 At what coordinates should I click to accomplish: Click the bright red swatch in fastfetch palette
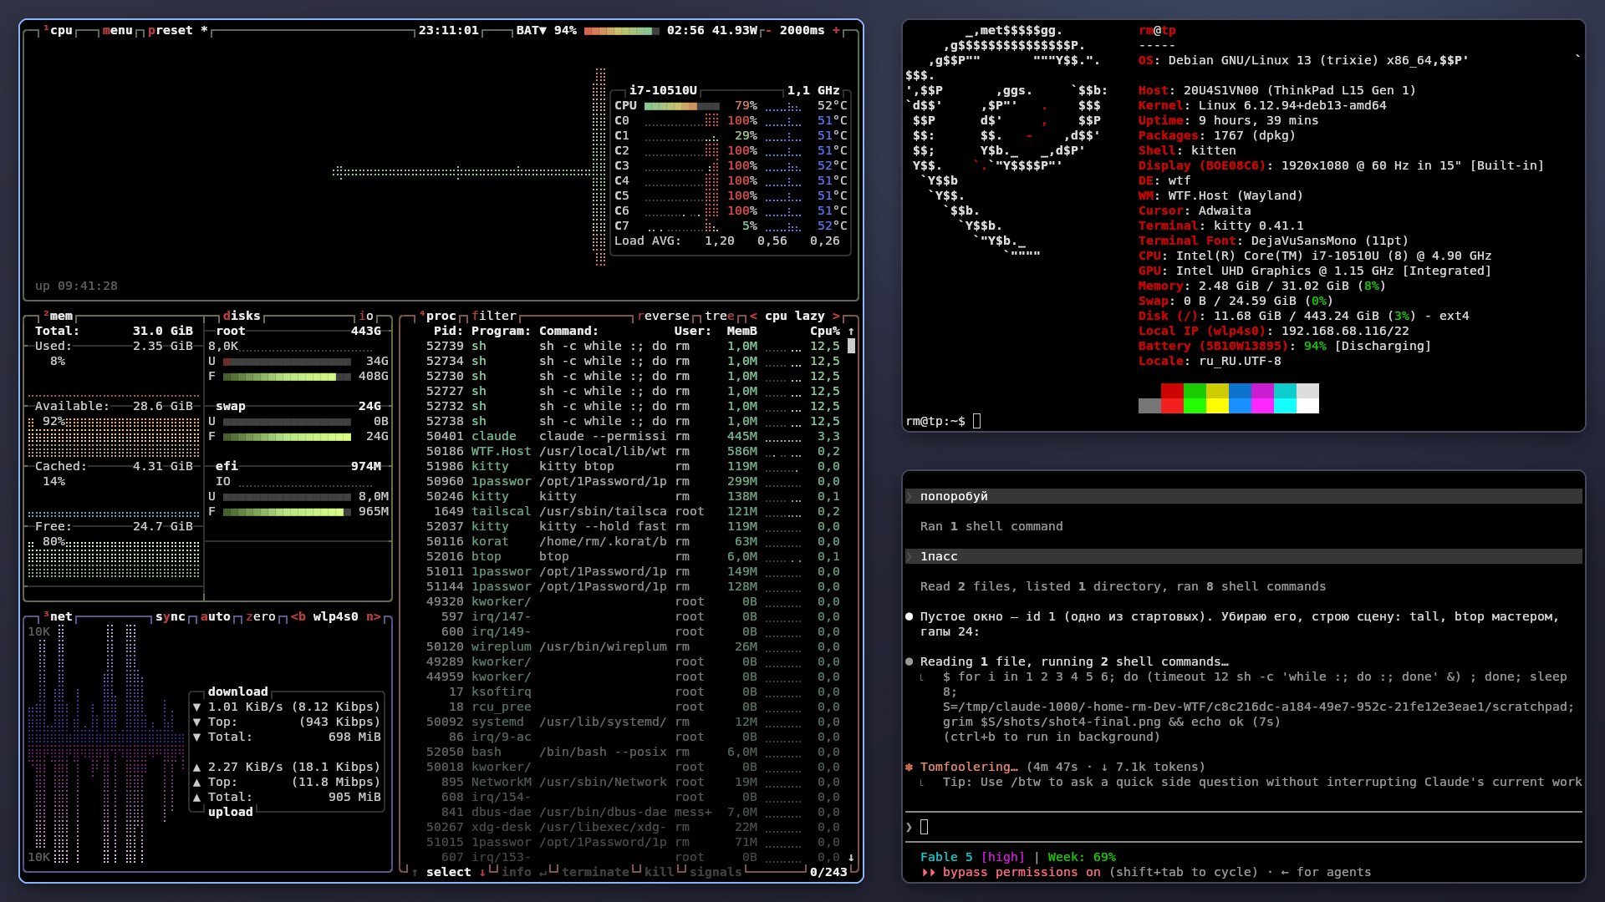(x=1172, y=406)
